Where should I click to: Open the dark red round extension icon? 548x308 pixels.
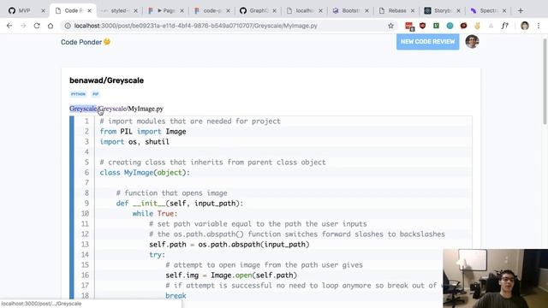[463, 26]
